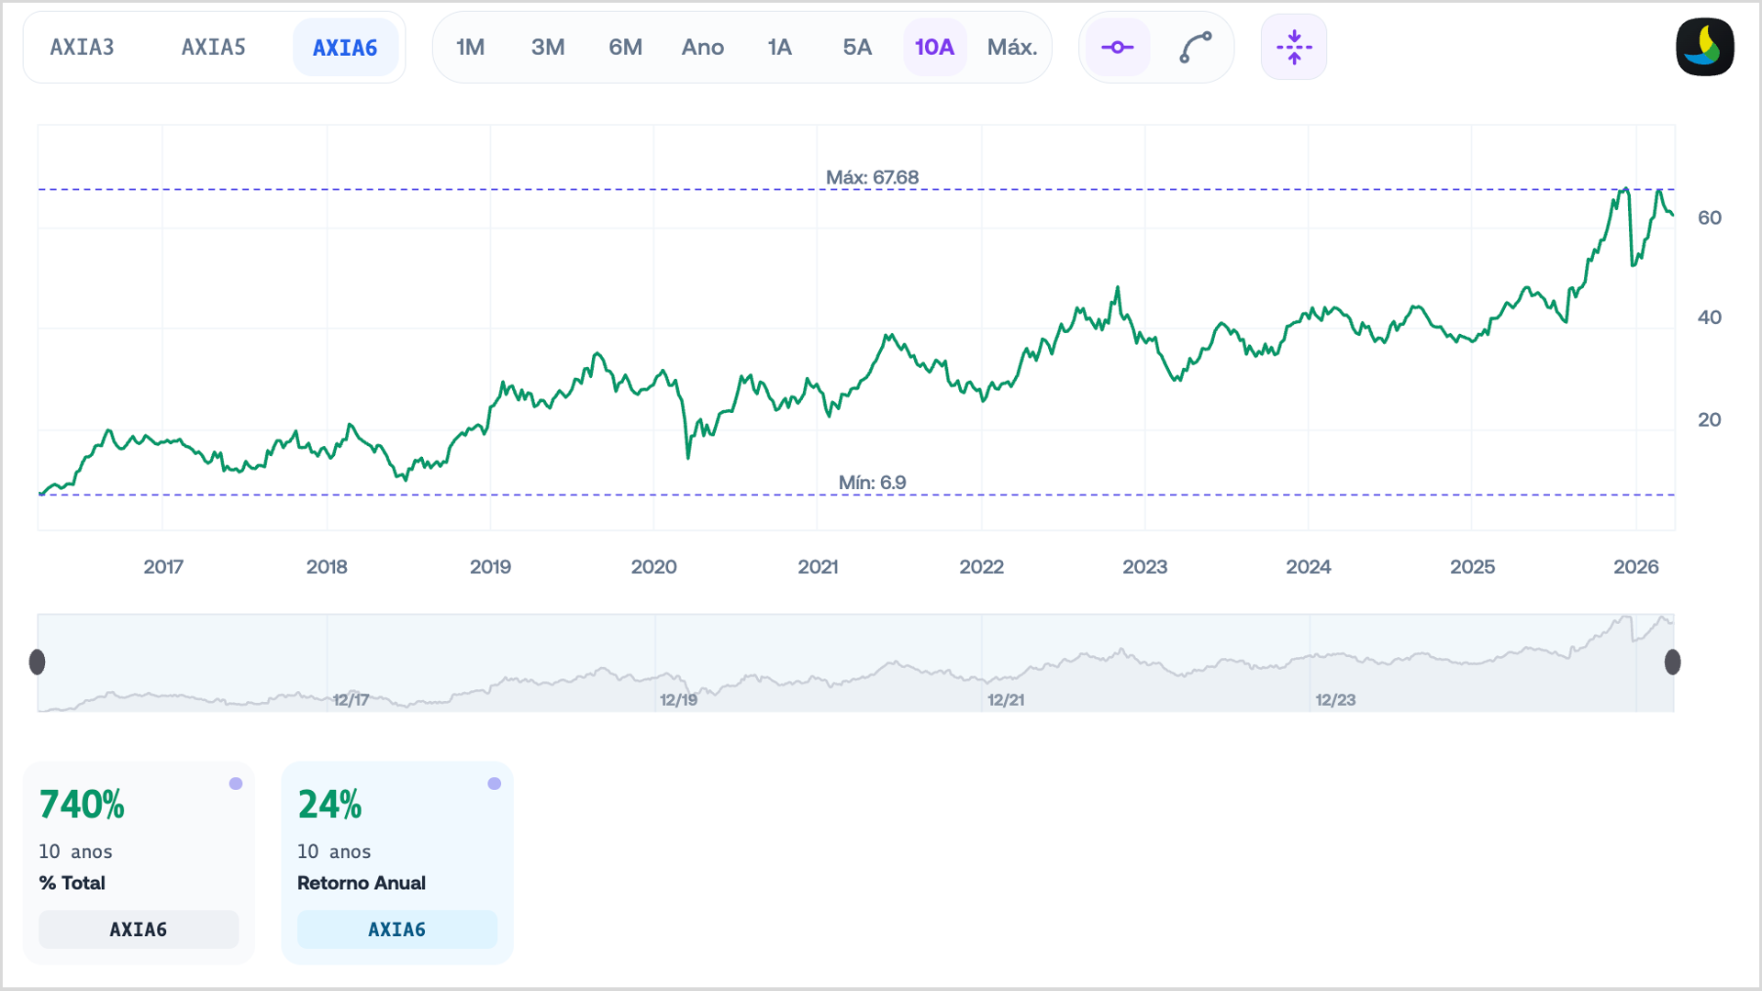Grab the right range slider handle
1762x991 pixels.
(x=1672, y=662)
